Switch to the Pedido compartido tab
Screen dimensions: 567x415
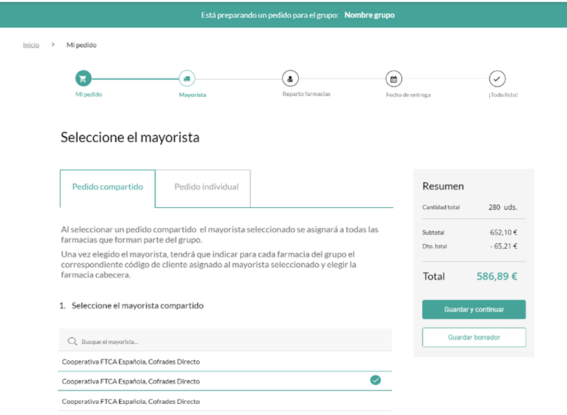coord(107,189)
